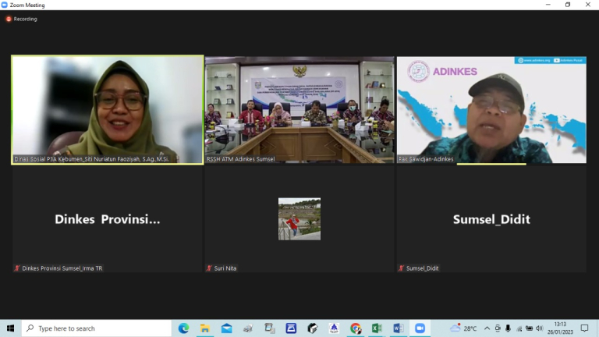The height and width of the screenshot is (337, 599).
Task: Select the Pak Sawidjan-Adinkes video tile
Action: 491,110
